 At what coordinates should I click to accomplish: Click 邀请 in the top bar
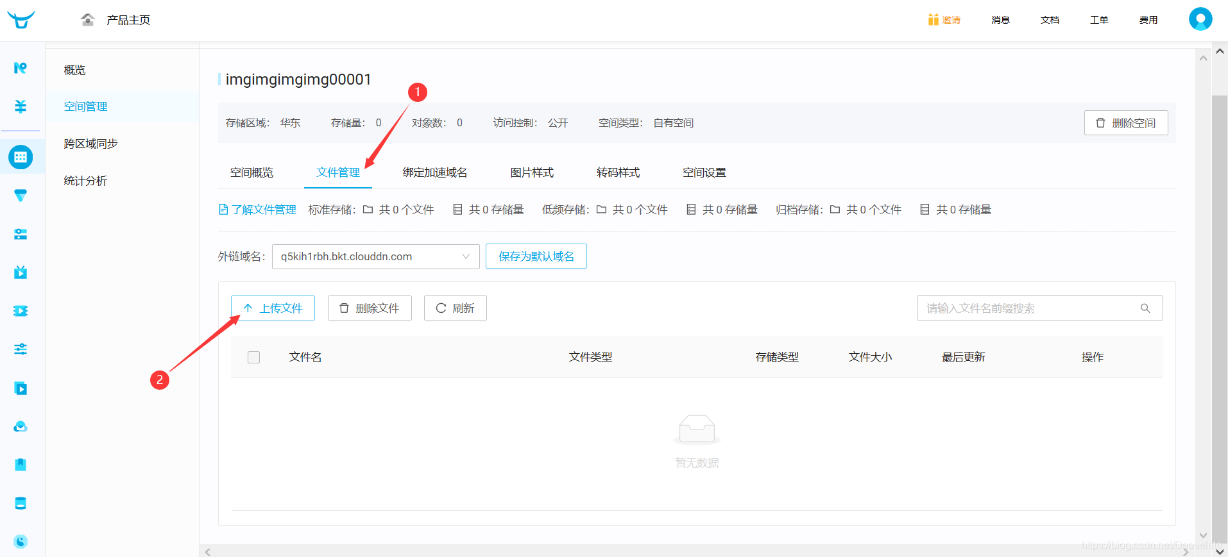951,20
